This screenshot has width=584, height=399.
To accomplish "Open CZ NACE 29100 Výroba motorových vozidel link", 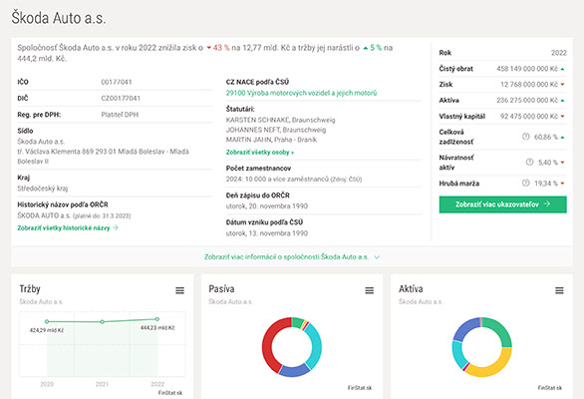I will pyautogui.click(x=301, y=93).
